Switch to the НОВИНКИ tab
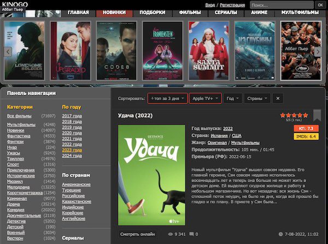Viewport: 328px width, 244px height. 114,13
